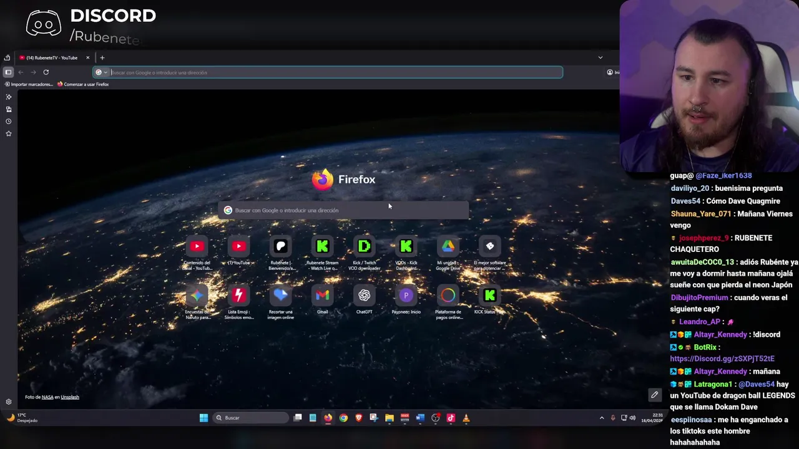Image resolution: width=799 pixels, height=449 pixels.
Task: Open the ChatGPT shortcut tile
Action: pos(364,300)
